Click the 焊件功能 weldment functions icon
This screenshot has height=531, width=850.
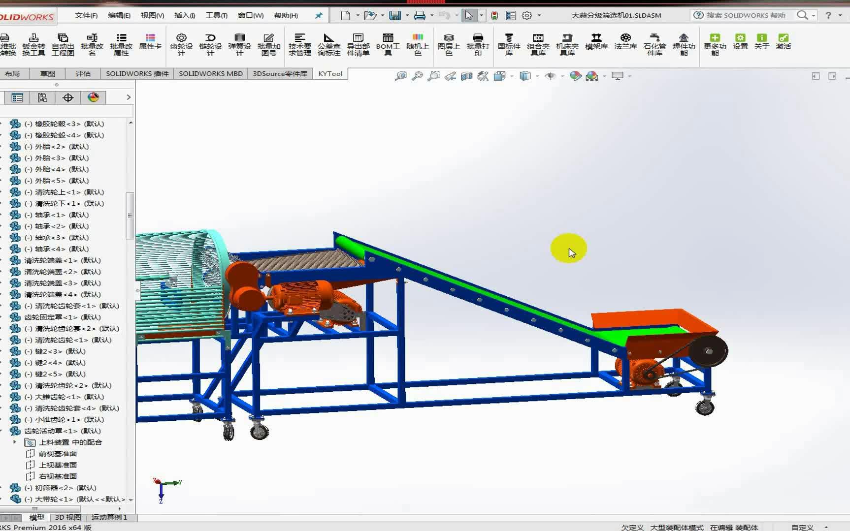point(684,44)
